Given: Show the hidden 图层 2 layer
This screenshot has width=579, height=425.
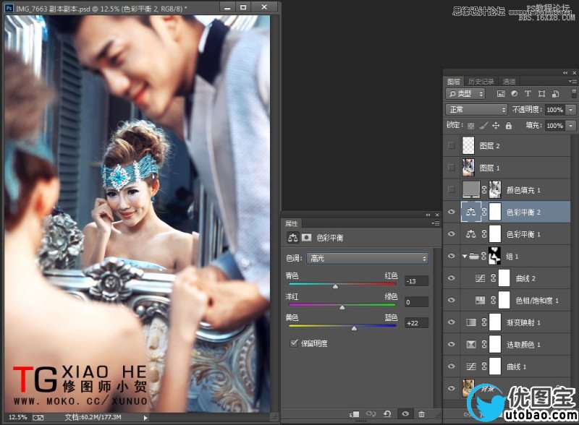Looking at the screenshot, I should click(451, 145).
